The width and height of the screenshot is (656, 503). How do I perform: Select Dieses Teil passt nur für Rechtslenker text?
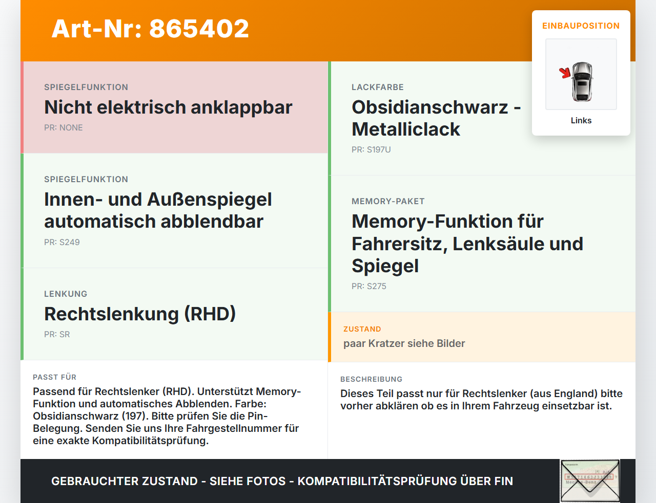click(x=481, y=400)
